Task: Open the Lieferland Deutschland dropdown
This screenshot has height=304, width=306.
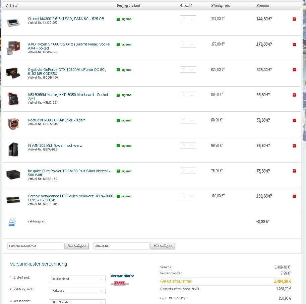Action: tap(77, 279)
